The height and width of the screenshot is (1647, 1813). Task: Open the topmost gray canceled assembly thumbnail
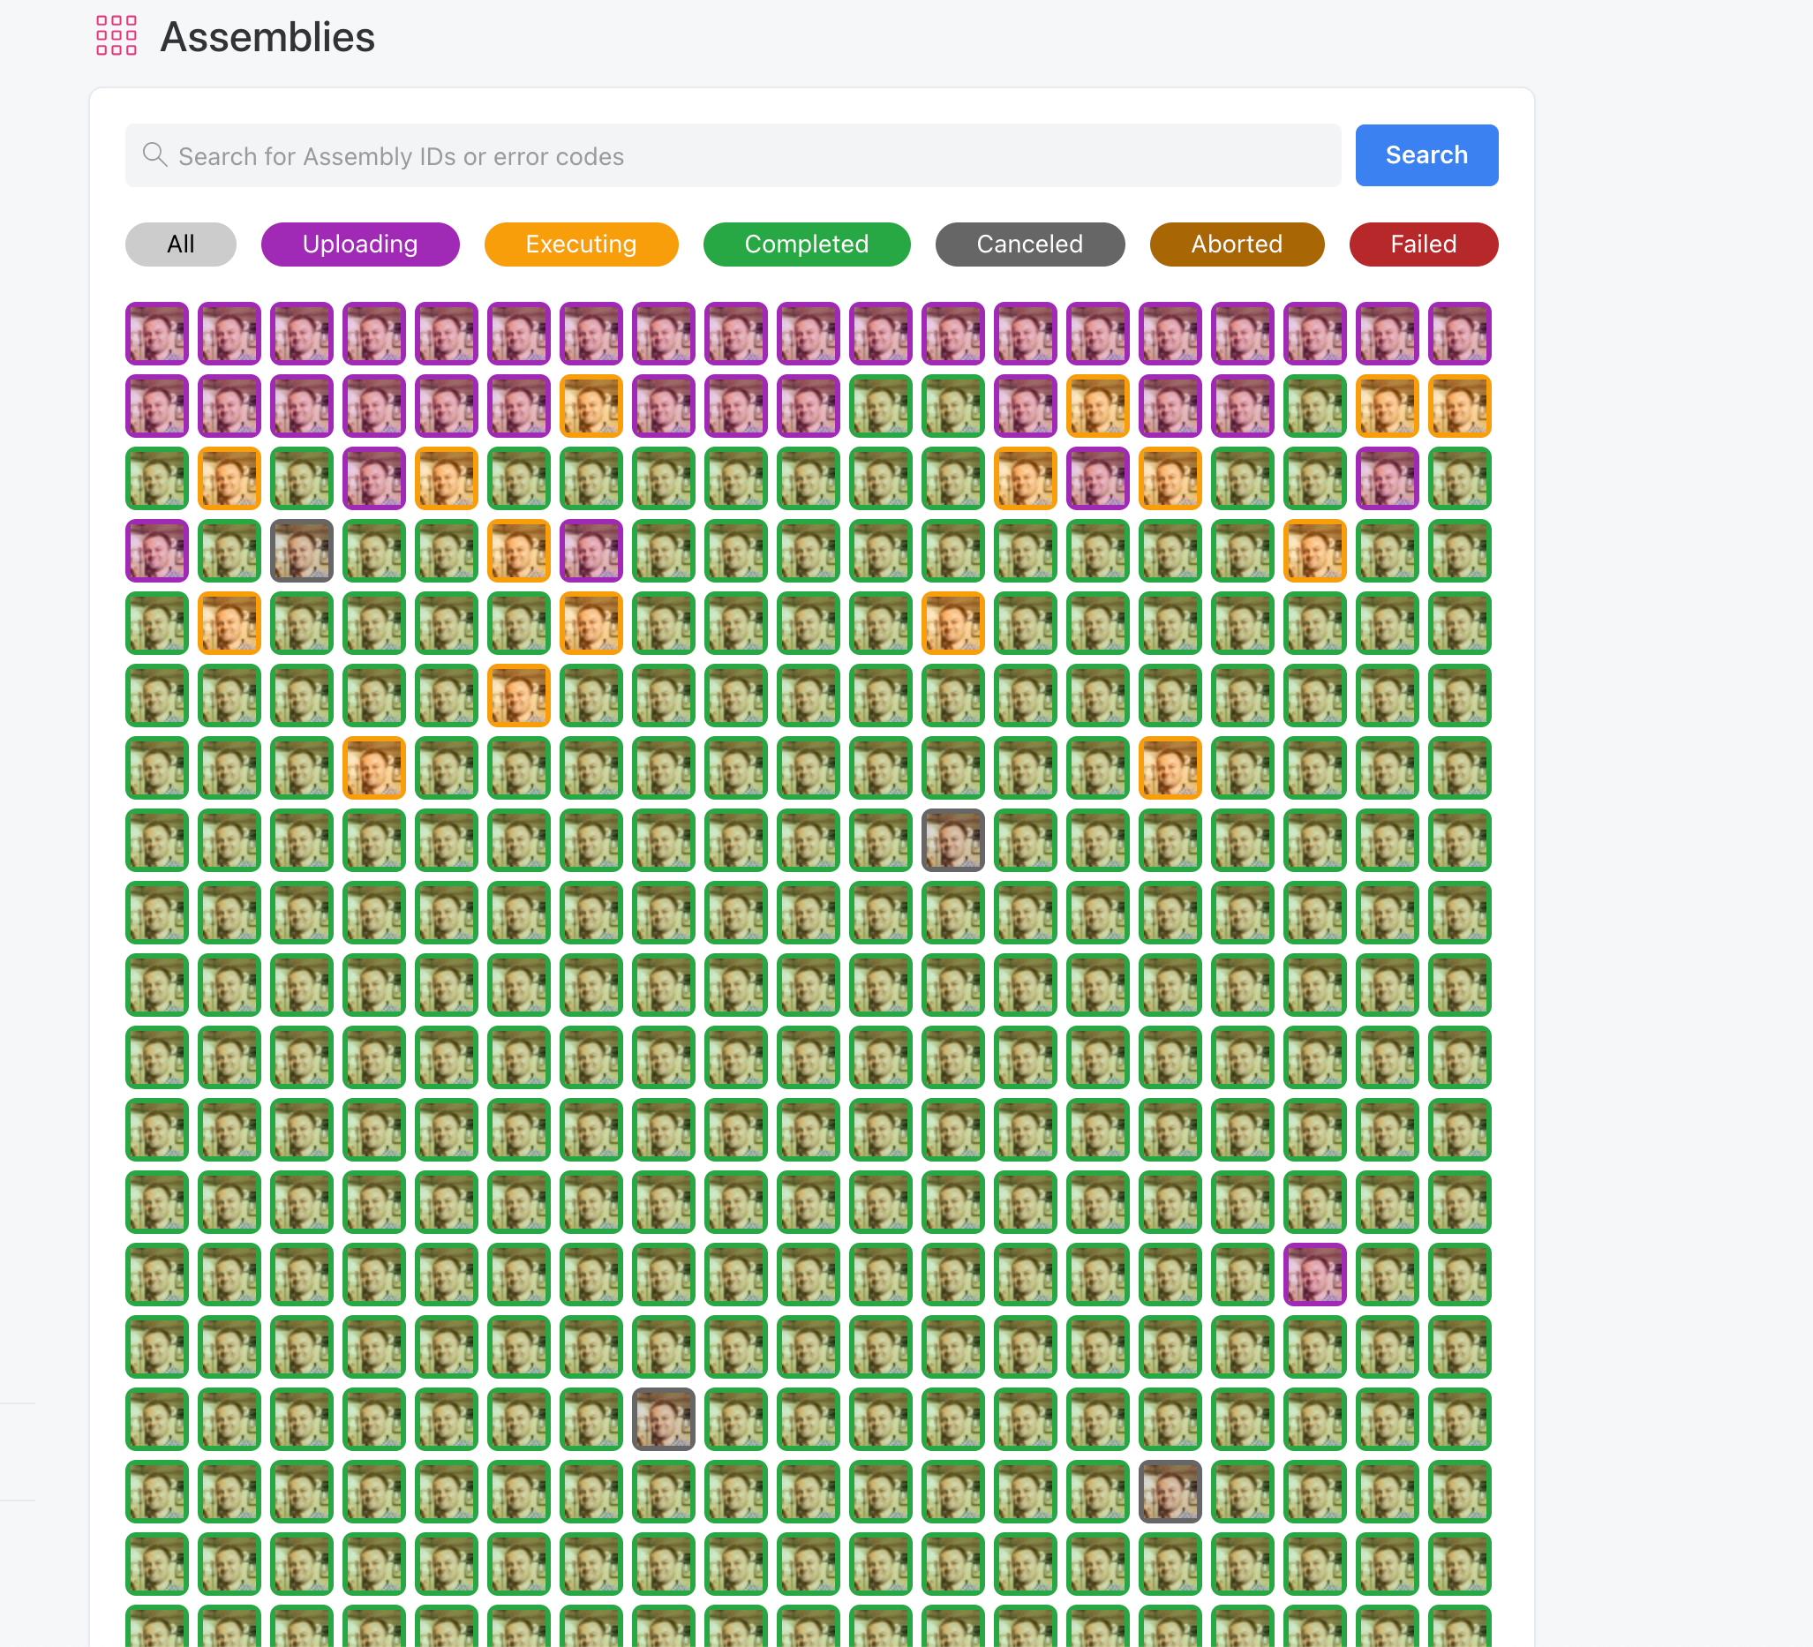point(301,550)
